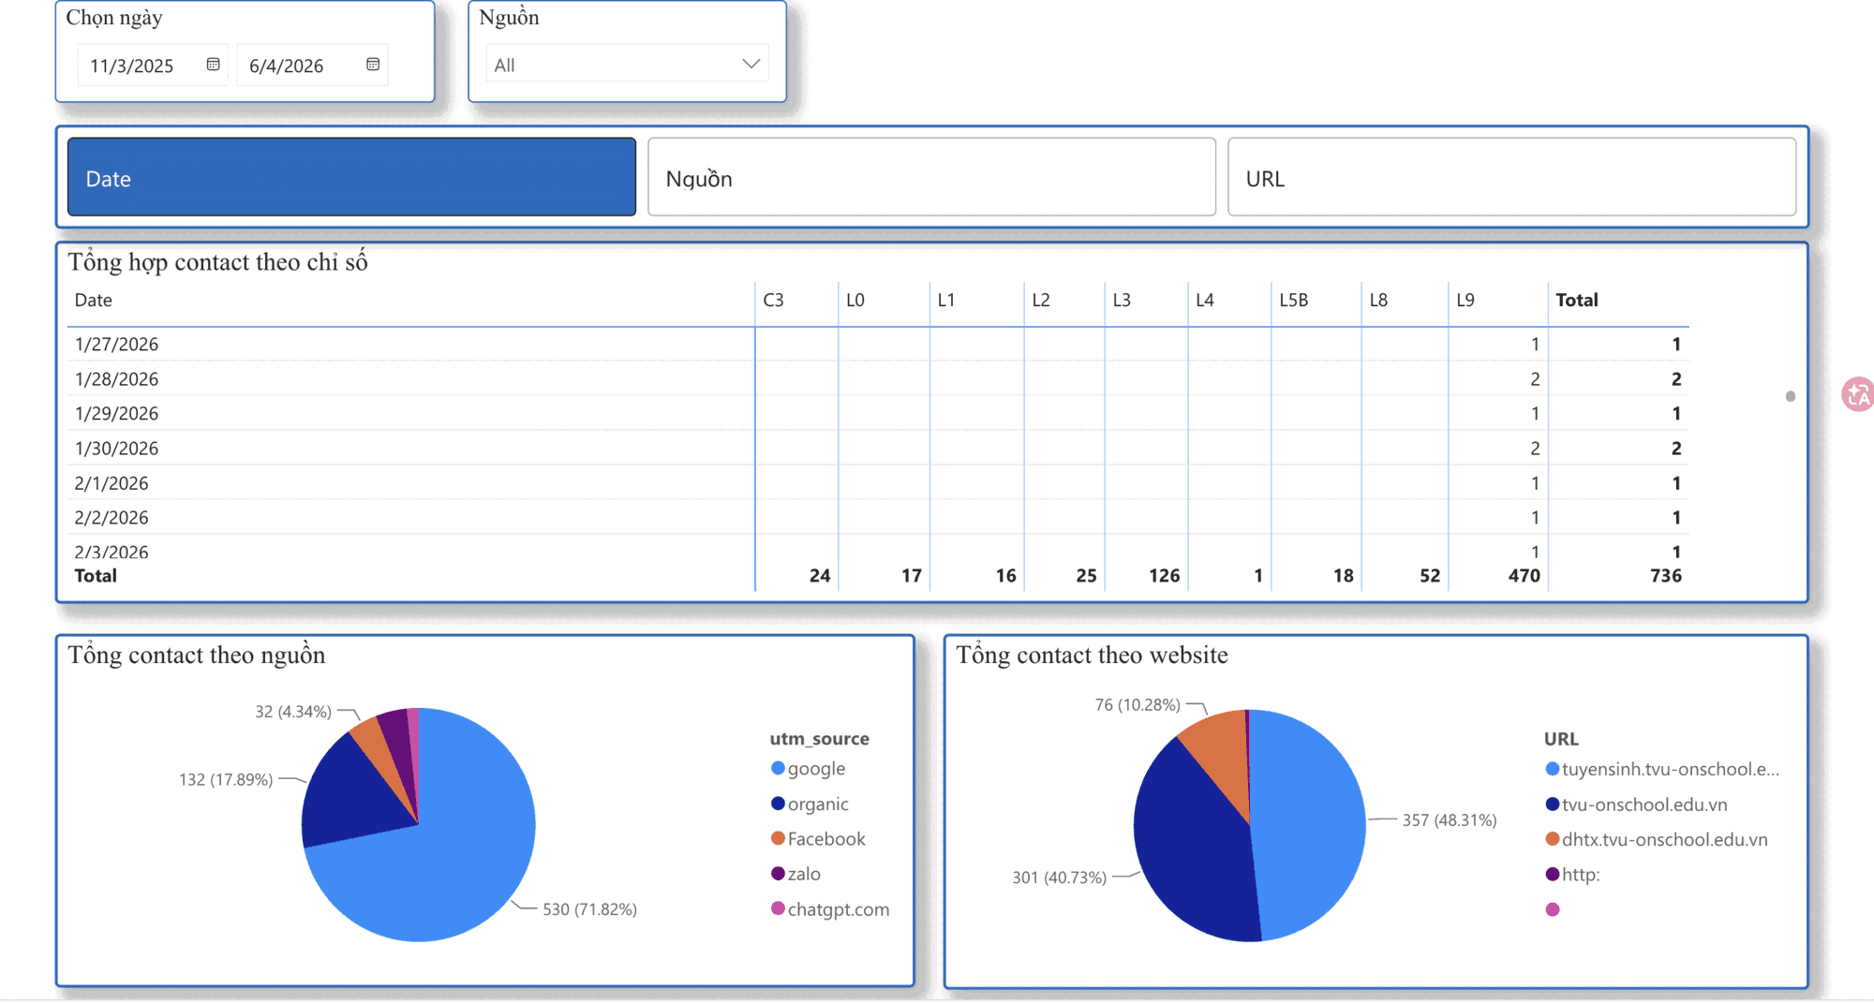Switch to the URL tab button
The width and height of the screenshot is (1874, 1003).
(x=1511, y=178)
